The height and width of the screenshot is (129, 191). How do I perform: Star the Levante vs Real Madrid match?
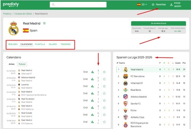tap(104, 86)
